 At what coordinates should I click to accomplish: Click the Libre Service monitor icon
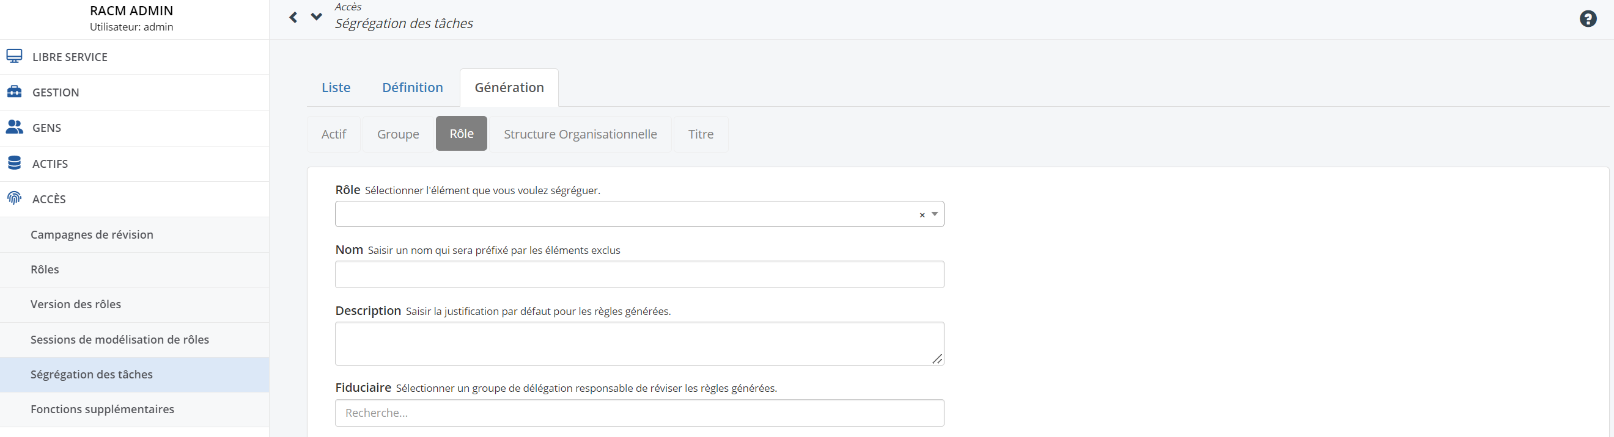pos(15,56)
